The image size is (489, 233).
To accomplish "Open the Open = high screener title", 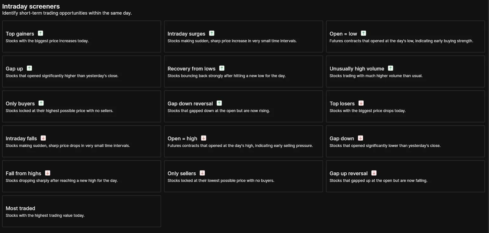I will [182, 138].
